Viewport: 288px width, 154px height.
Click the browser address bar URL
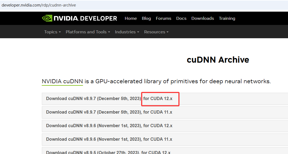click(39, 5)
